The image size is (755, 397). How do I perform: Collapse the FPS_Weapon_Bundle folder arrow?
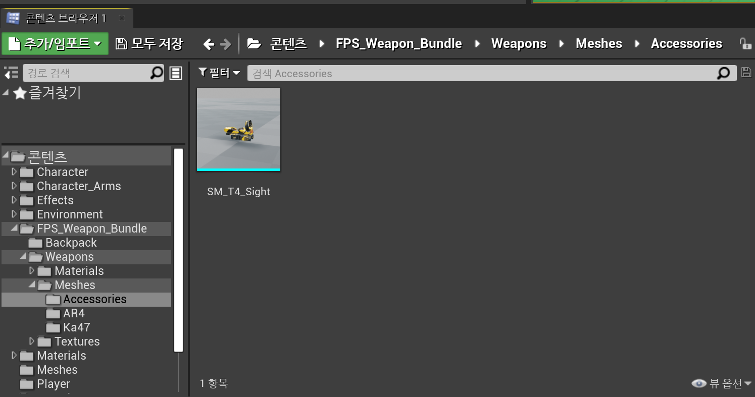14,229
